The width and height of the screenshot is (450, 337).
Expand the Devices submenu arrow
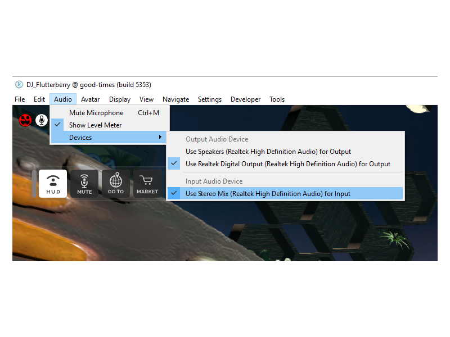[x=160, y=137]
